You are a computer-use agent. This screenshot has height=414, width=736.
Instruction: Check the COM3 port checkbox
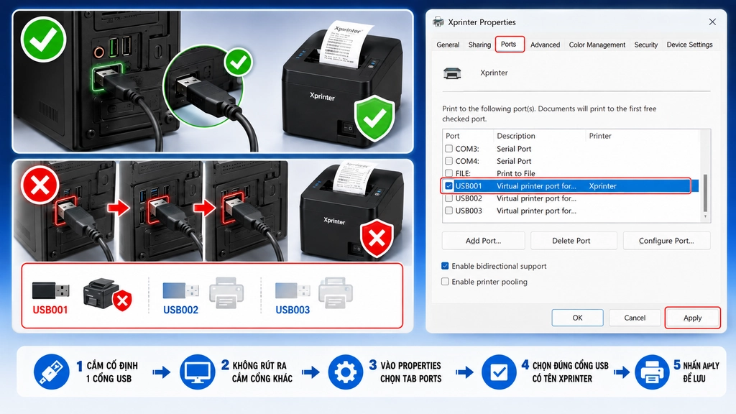pyautogui.click(x=448, y=148)
